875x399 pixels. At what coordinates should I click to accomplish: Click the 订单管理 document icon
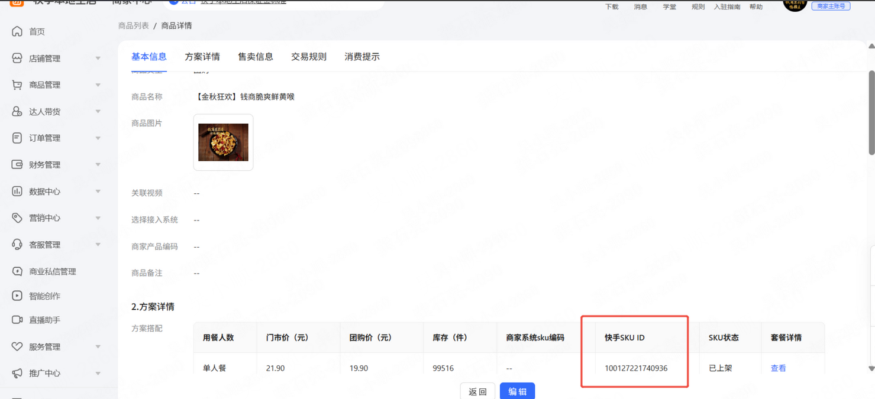(17, 138)
